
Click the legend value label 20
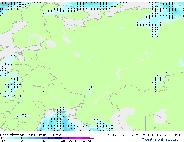point(50,141)
